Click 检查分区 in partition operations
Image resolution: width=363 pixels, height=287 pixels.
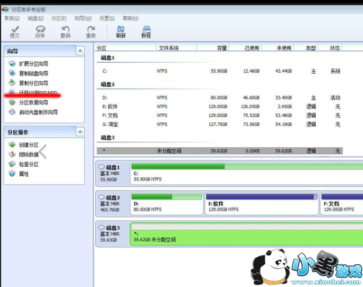[28, 164]
